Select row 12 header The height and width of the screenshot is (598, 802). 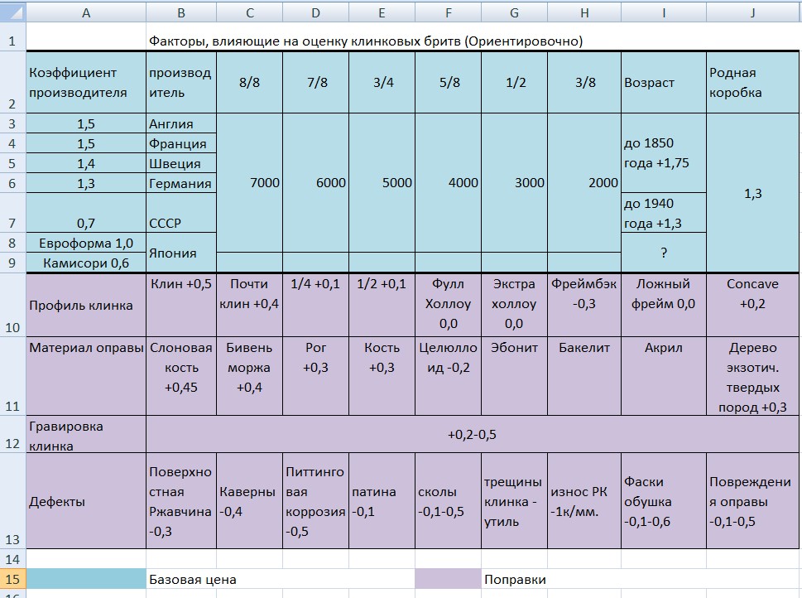coord(13,435)
